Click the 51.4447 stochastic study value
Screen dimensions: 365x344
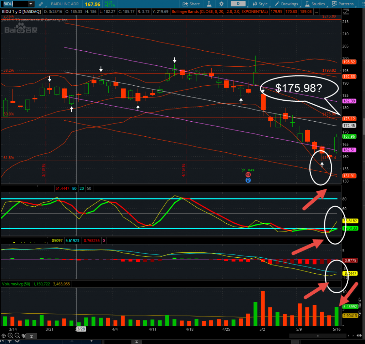pos(62,188)
